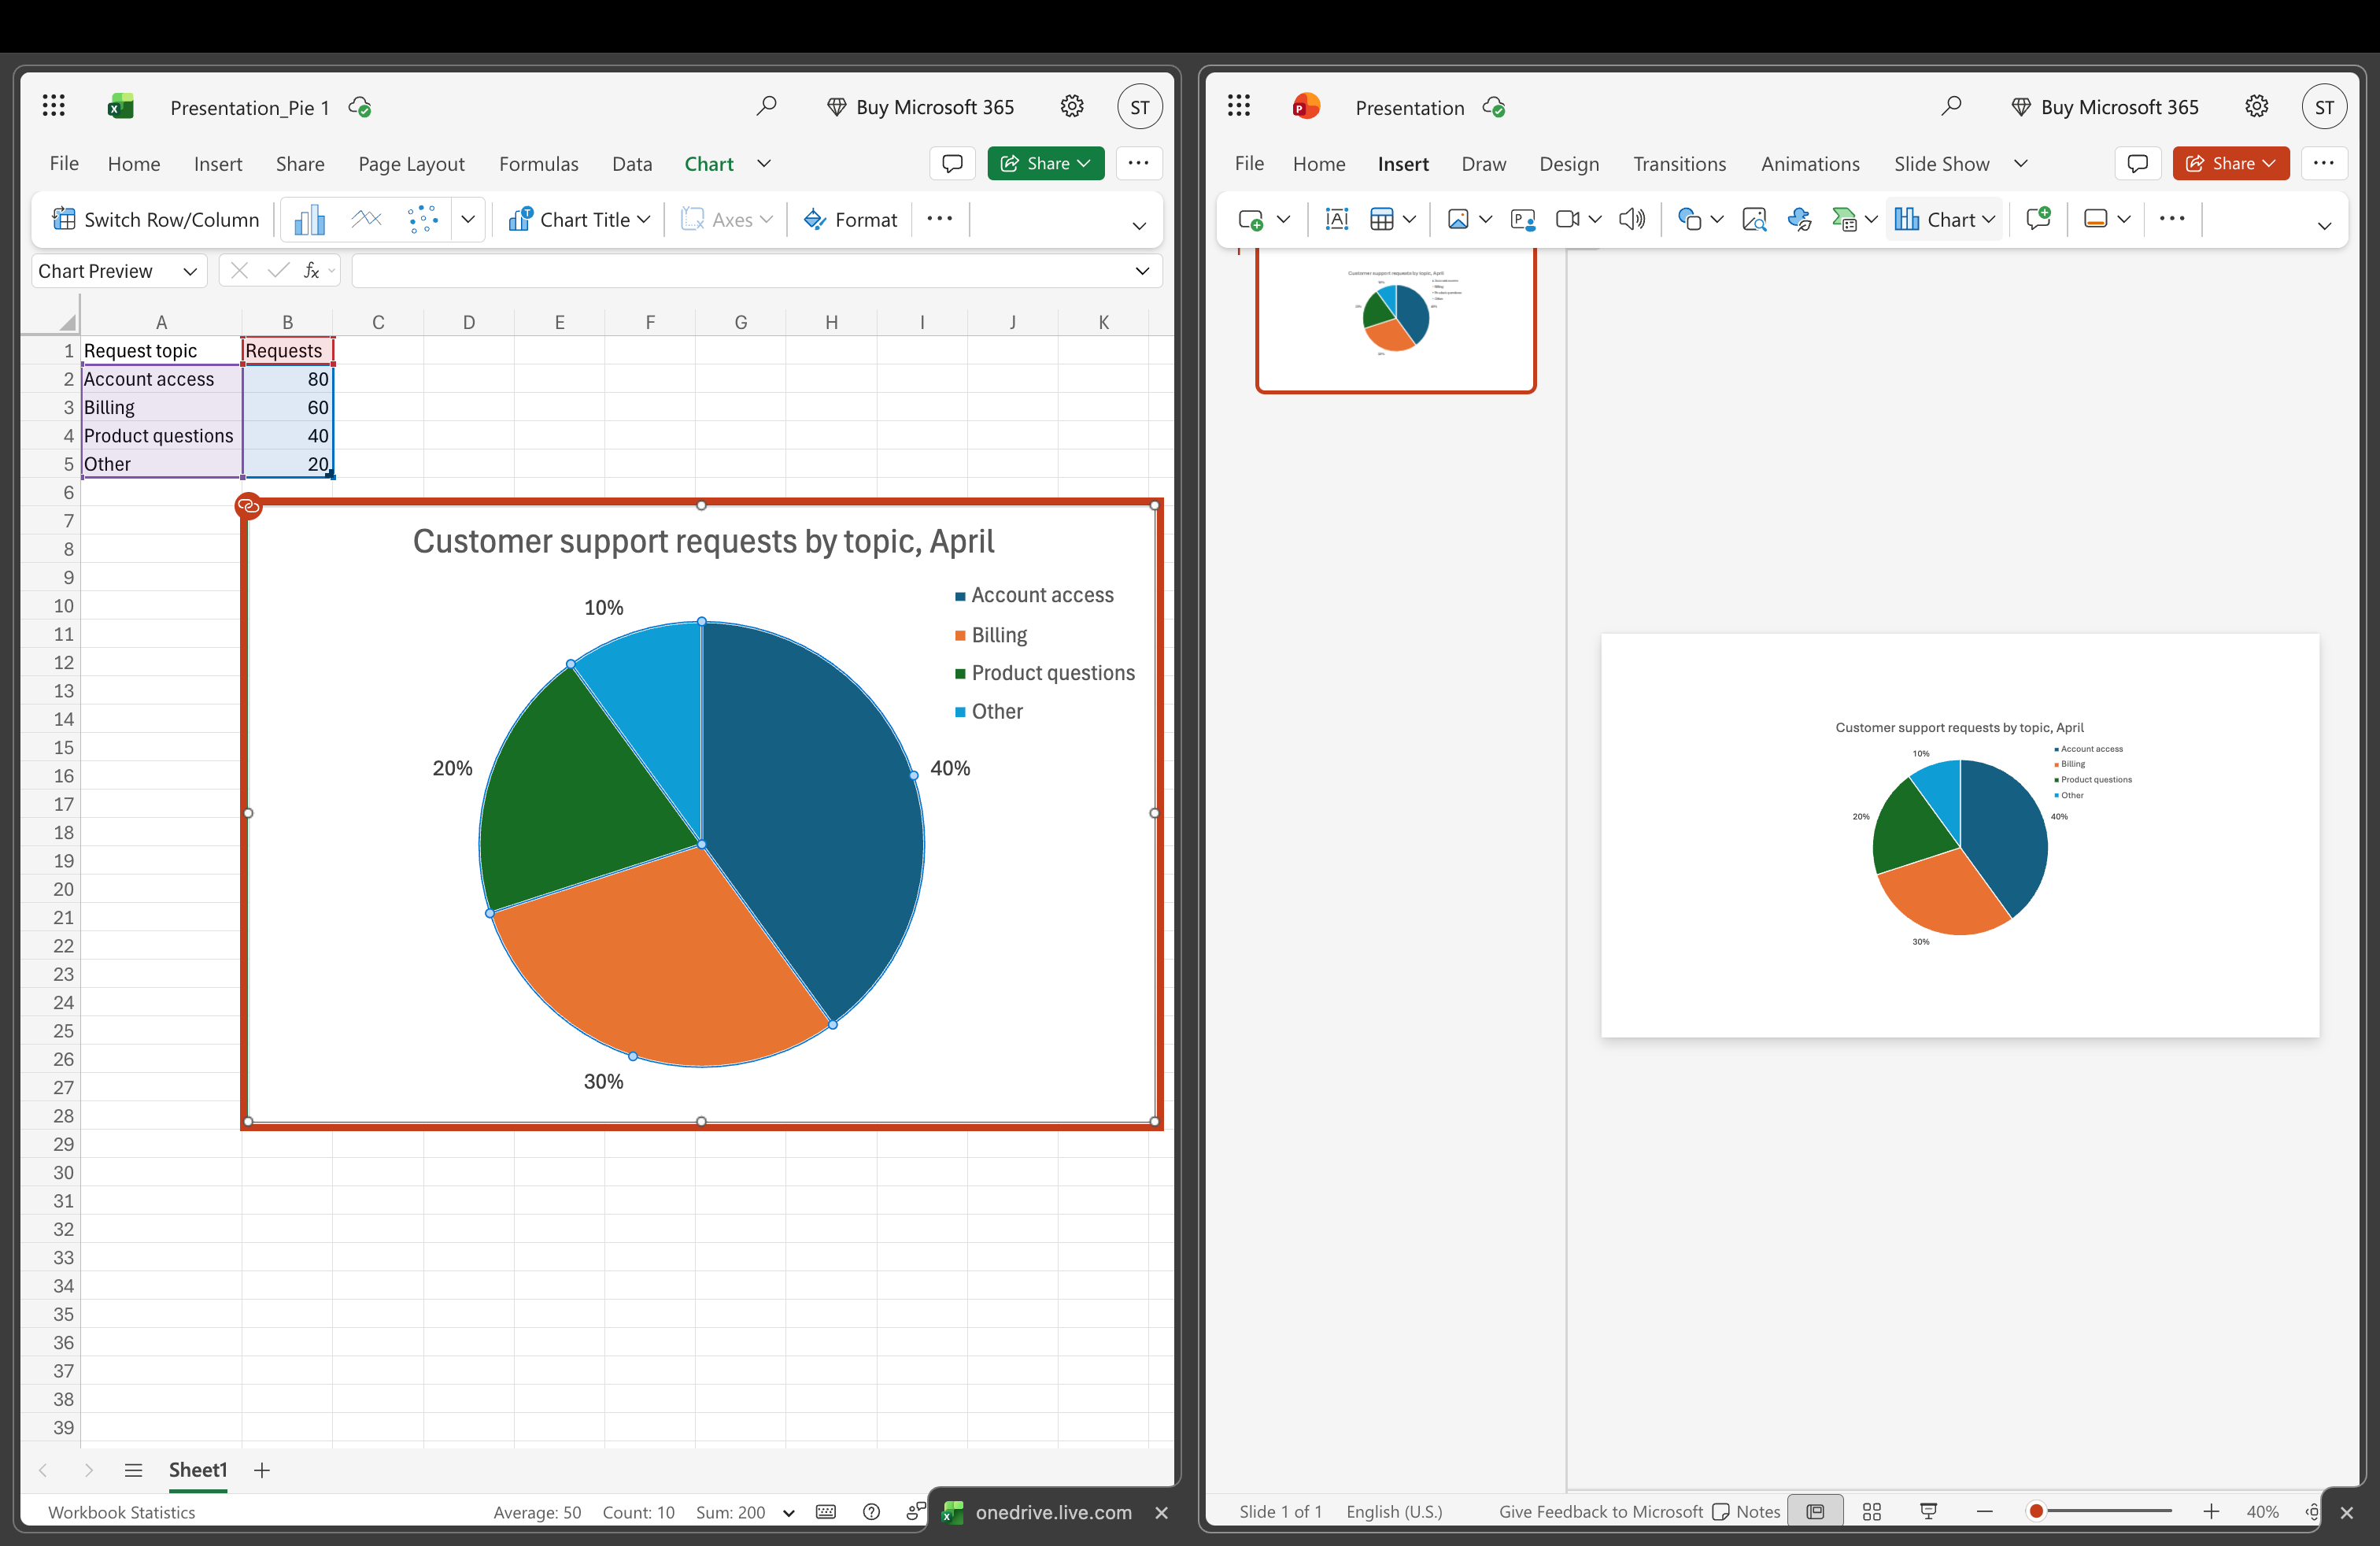Expand chart type gallery dropdown in Excel
Viewport: 2380px width, 1546px height.
coord(467,219)
